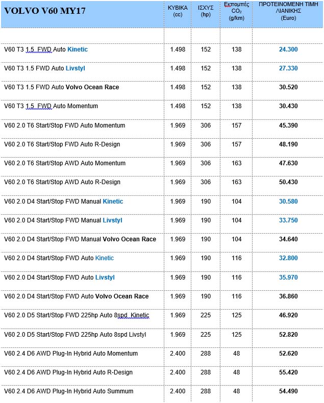Click the ΙΣΧΥΣ (hp) column header
324x403 pixels.
(206, 11)
